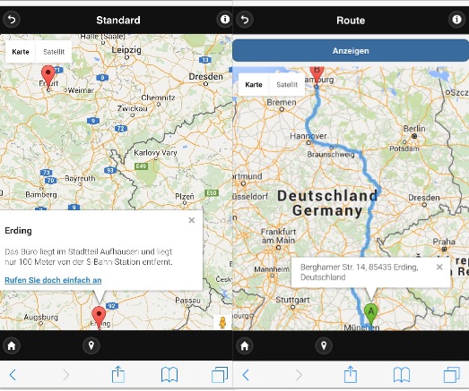Viewport: 469px width, 391px height.
Task: Open Safari tabs icon under Standard screen
Action: coord(220,375)
